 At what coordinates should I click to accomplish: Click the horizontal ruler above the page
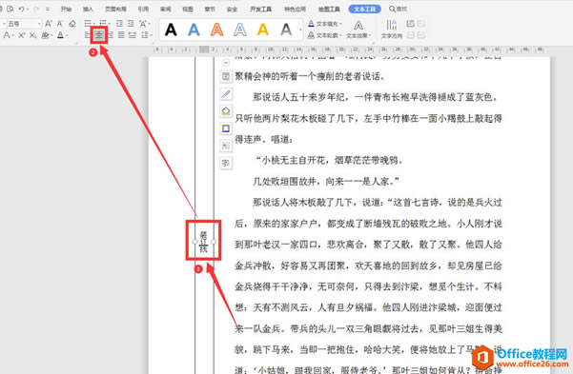349,49
